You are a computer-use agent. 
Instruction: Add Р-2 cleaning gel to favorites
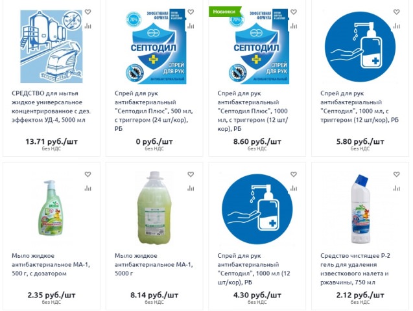coord(396,174)
